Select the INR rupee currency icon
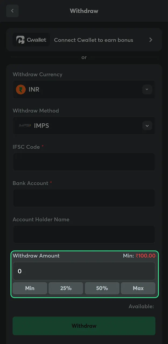This screenshot has height=344, width=168. point(20,89)
